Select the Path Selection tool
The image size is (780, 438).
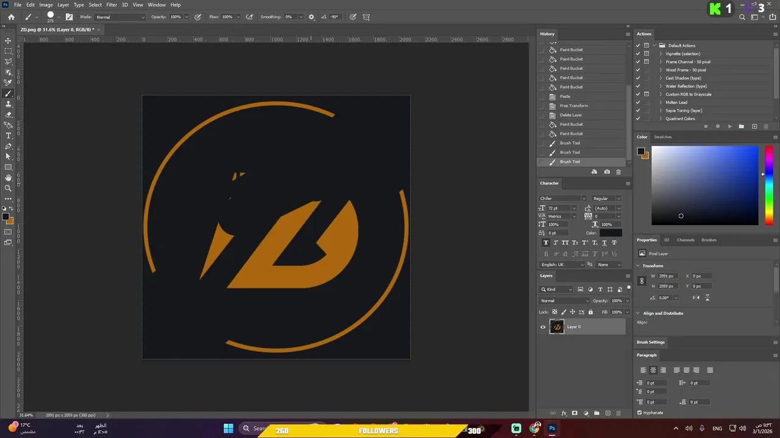(x=8, y=157)
